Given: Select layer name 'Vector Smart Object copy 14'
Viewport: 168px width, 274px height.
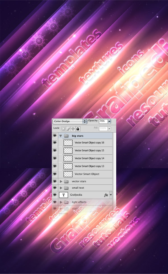Looking at the screenshot, I should pos(89,158).
